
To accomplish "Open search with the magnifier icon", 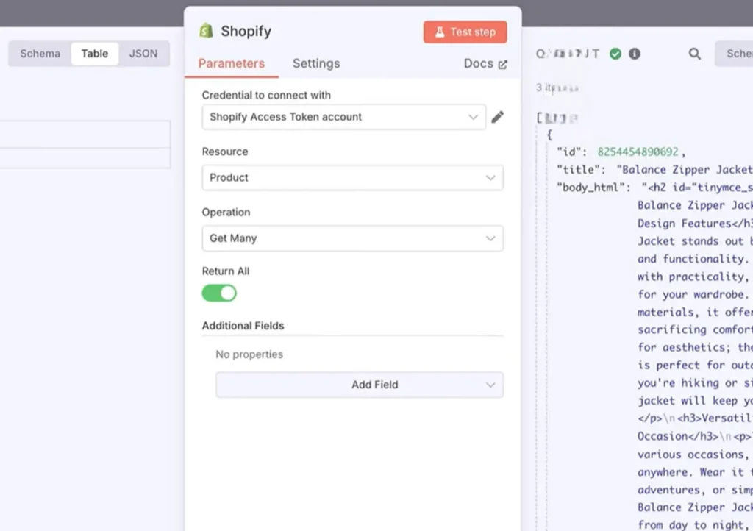I will pos(694,54).
